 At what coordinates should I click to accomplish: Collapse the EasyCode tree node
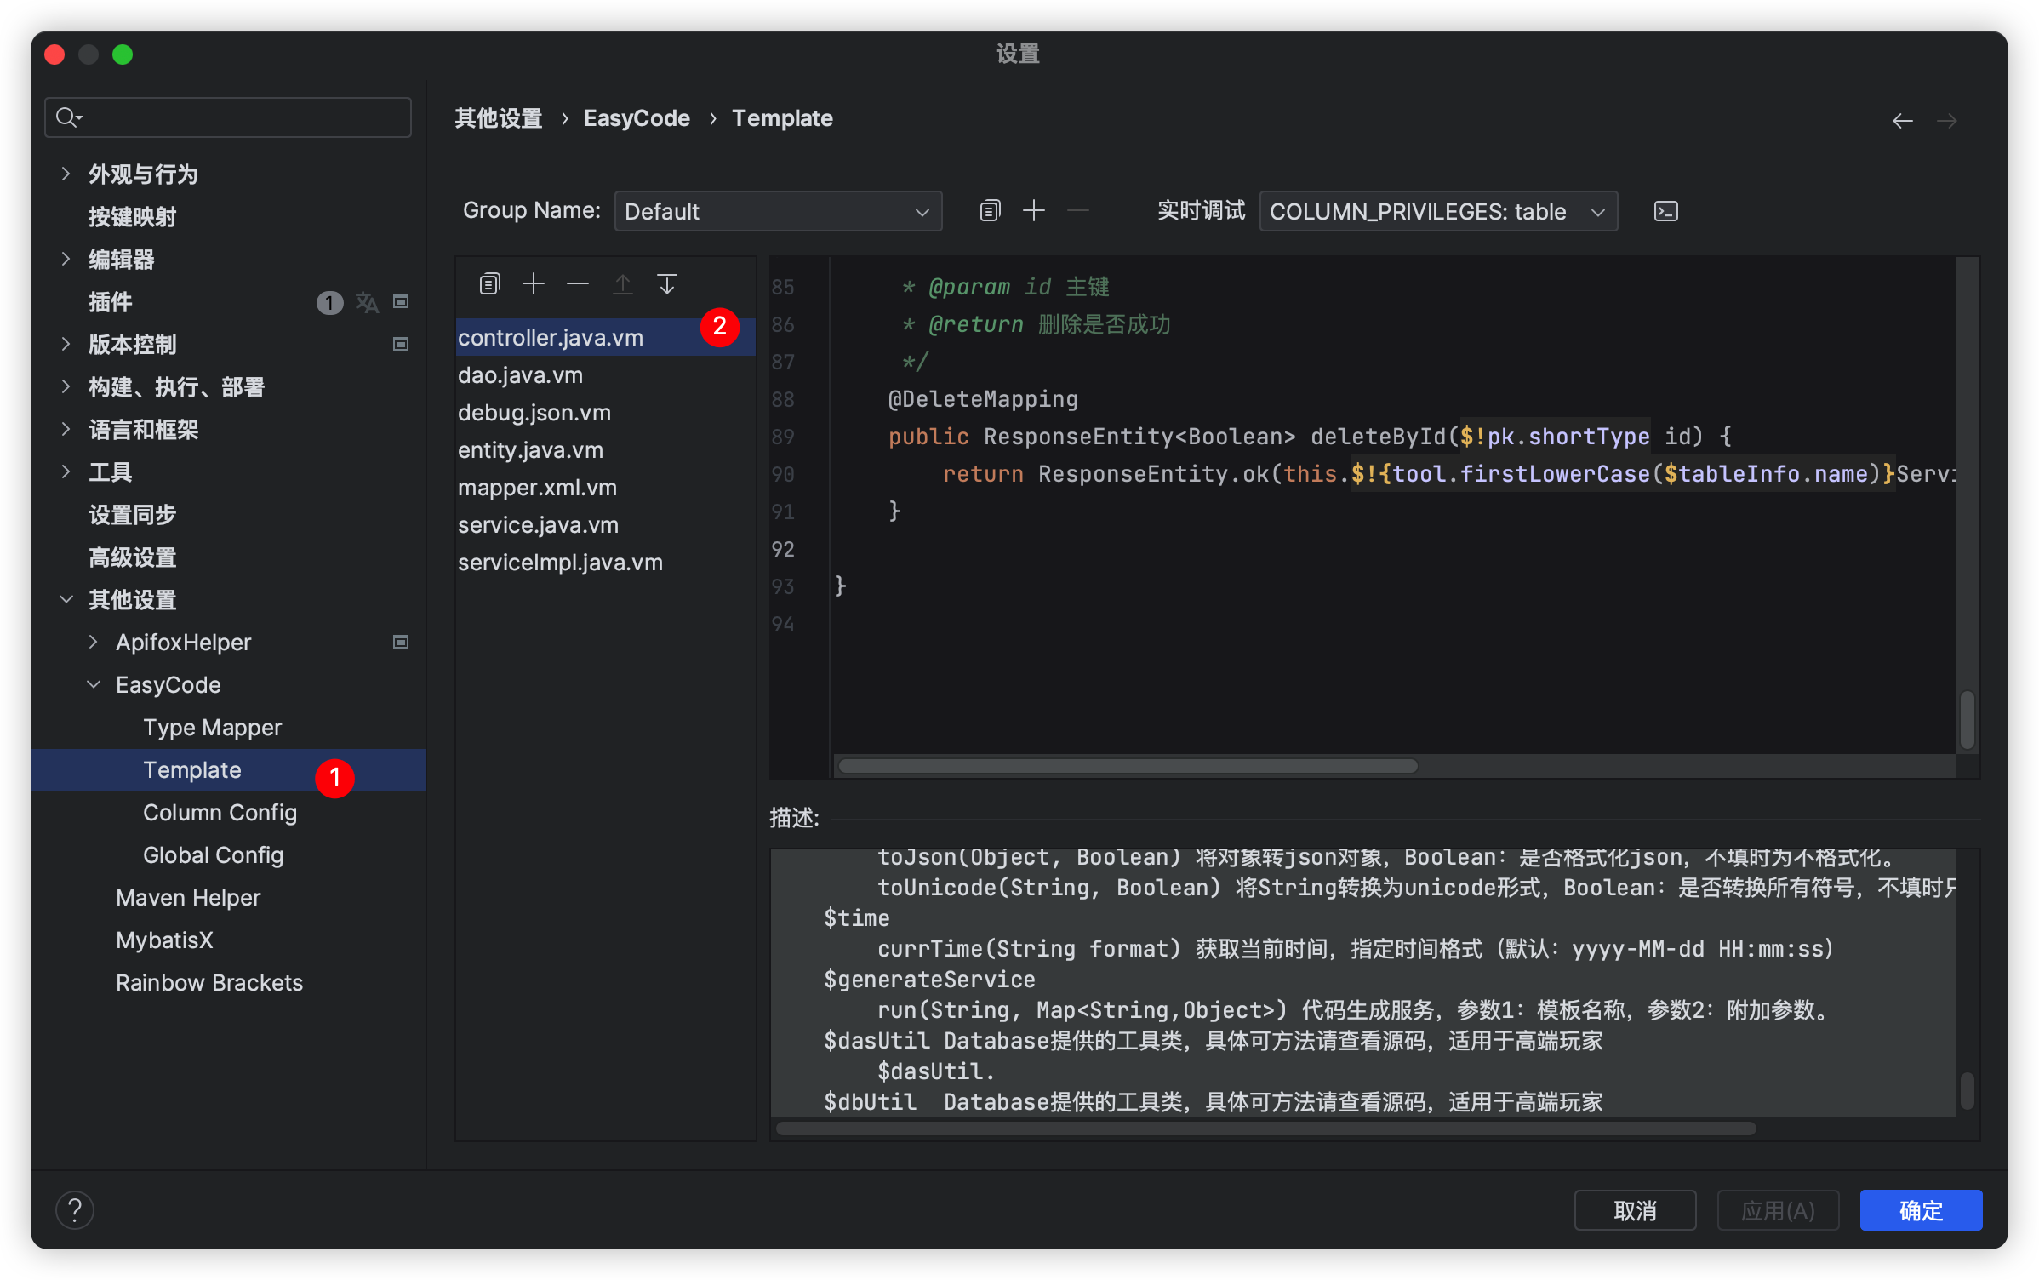tap(94, 684)
